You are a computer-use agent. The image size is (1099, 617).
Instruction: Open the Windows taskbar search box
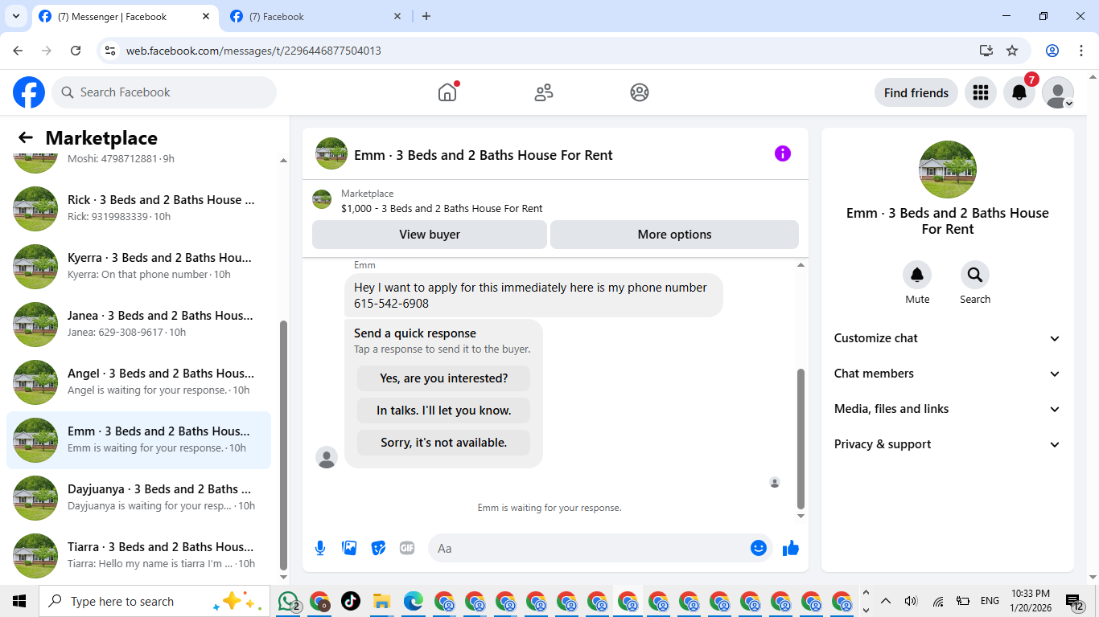click(153, 601)
